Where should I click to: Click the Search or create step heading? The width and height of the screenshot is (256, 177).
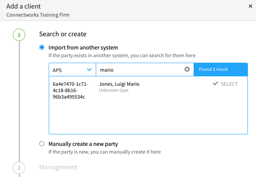pos(63,34)
